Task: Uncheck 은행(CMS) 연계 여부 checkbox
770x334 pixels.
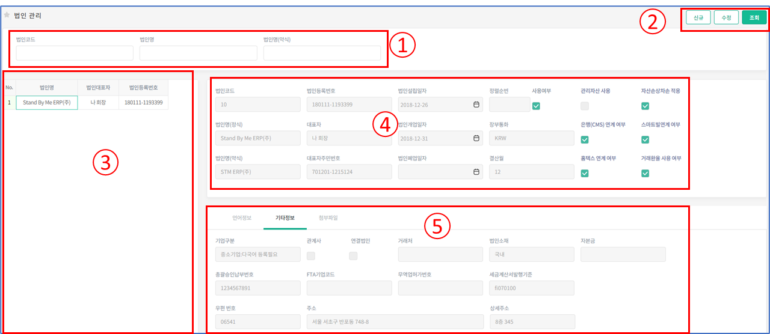Action: point(585,140)
